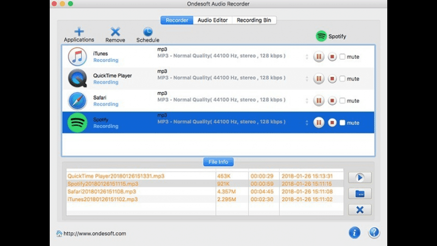Click the 2.295M file size cell

point(227,199)
